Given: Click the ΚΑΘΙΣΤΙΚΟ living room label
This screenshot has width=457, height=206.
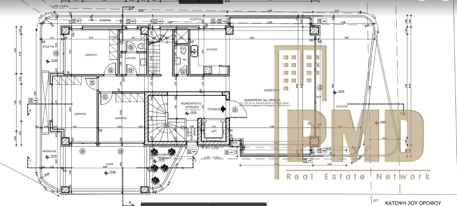Looking at the screenshot, I should [x=272, y=90].
